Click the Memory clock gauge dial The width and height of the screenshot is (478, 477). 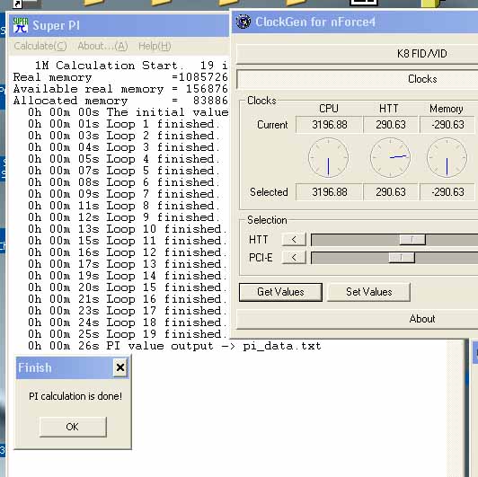coord(447,157)
